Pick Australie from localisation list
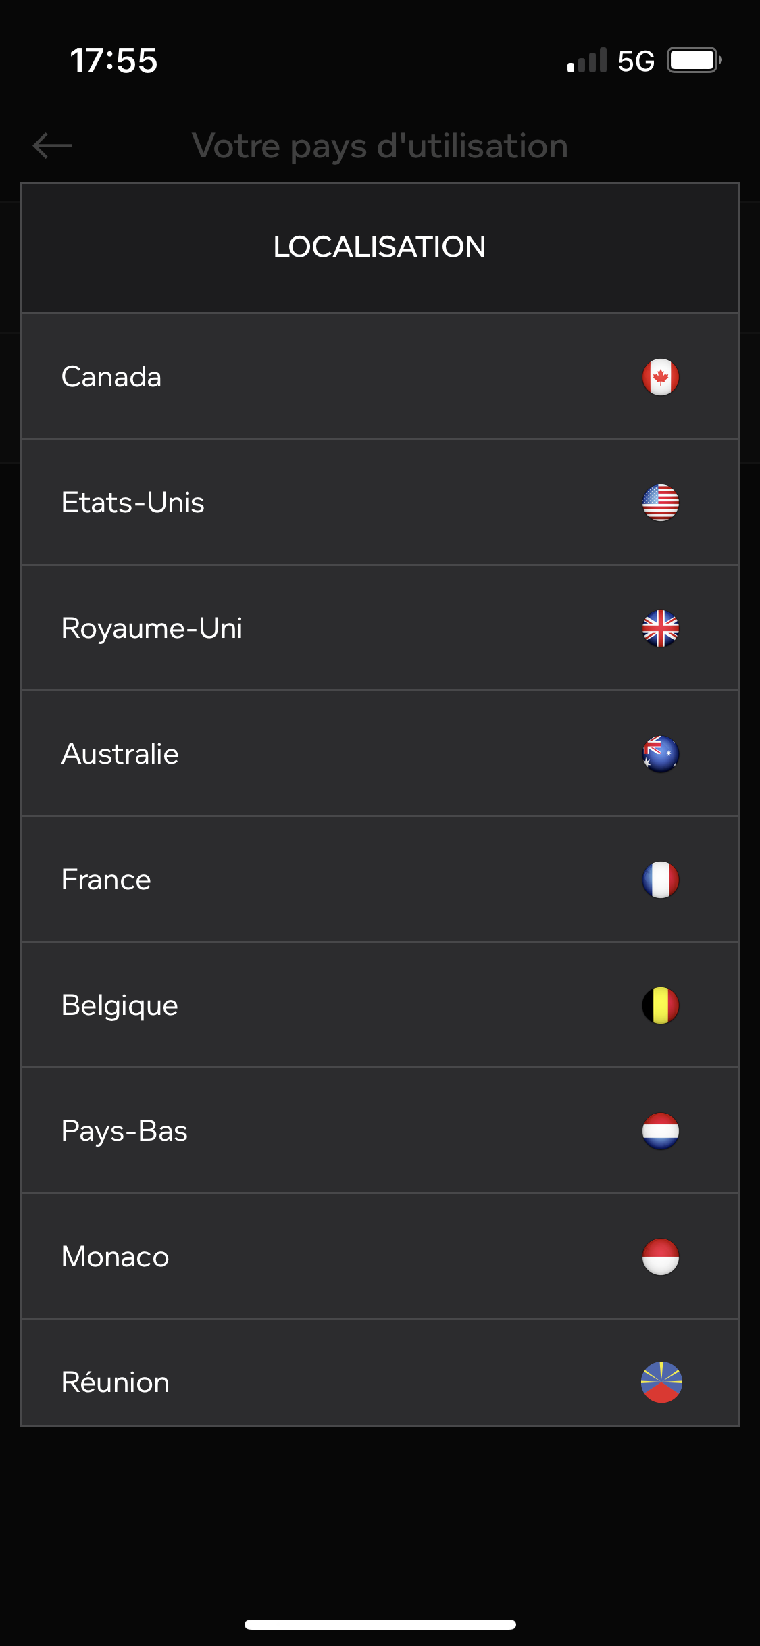 [x=380, y=753]
